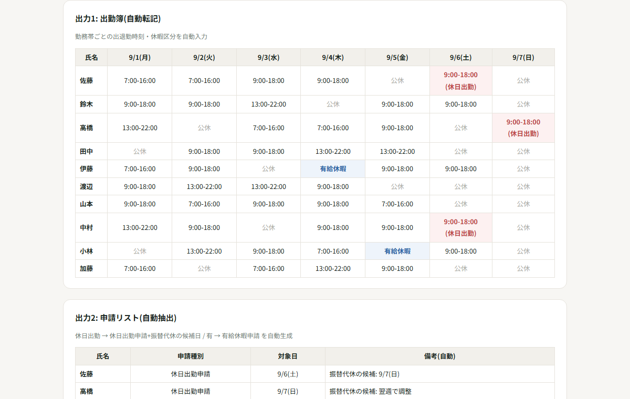Select 中村's 公休 cell on 9/3(水)
630x399 pixels.
(x=268, y=228)
